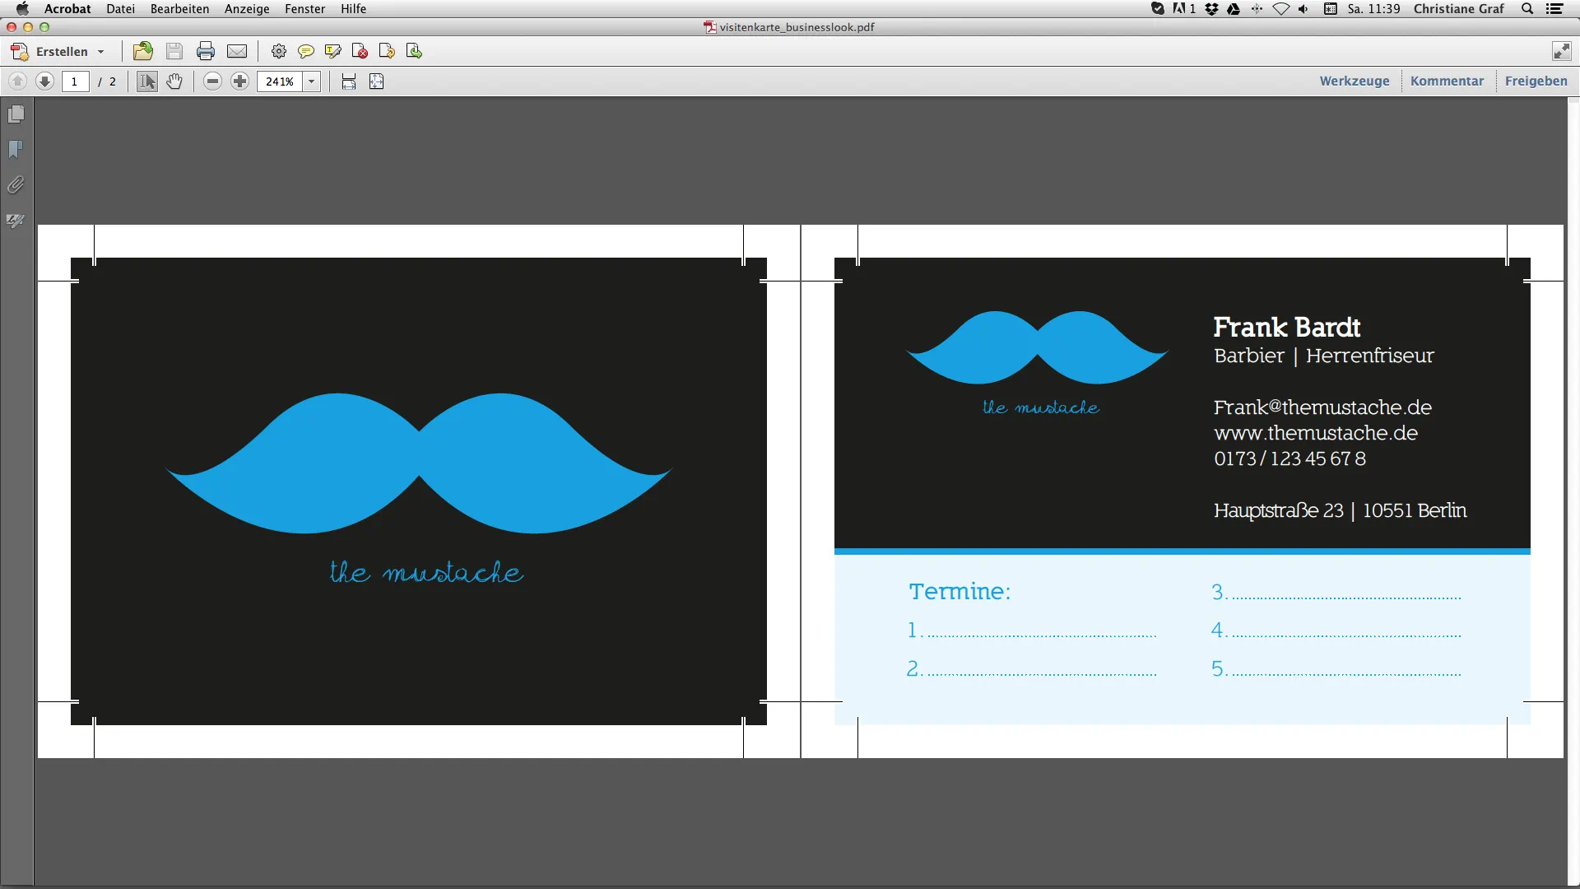This screenshot has height=889, width=1580.
Task: Click the current page number field
Action: tap(75, 81)
